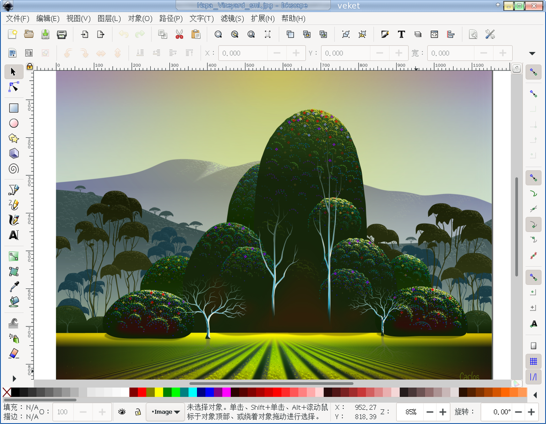Select the Star polygon tool

(14, 139)
